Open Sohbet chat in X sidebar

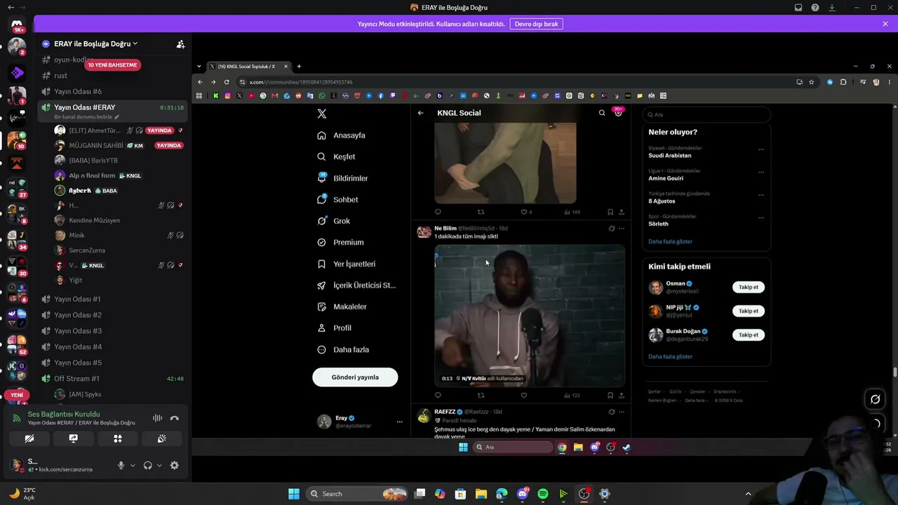point(337,200)
